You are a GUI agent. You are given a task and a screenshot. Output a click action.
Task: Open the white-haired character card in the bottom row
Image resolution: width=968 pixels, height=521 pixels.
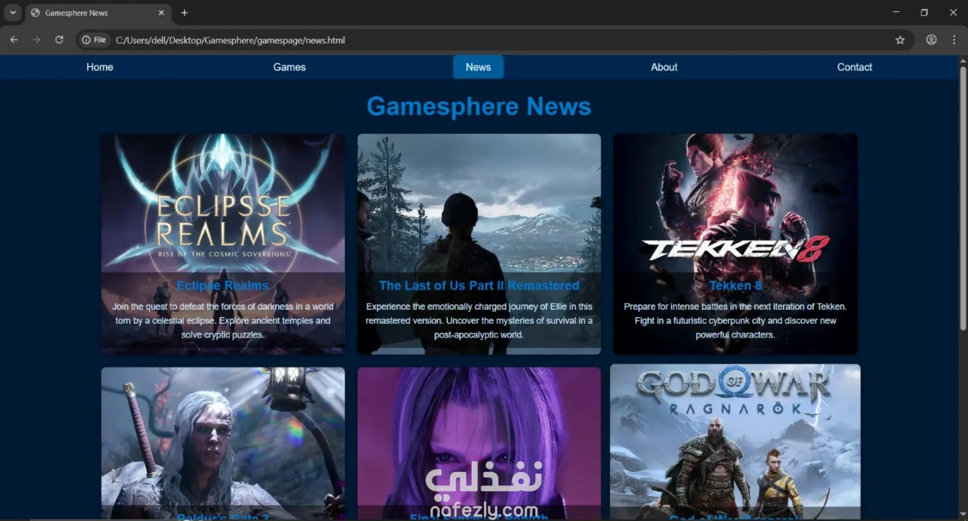[223, 443]
